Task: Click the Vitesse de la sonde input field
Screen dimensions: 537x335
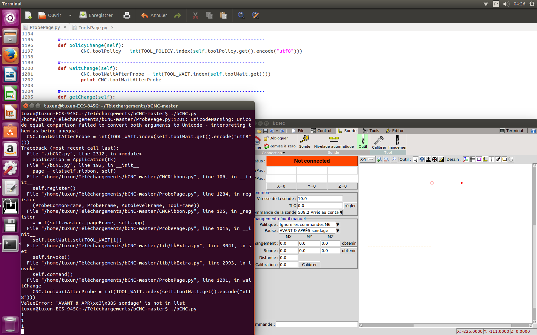Action: coord(320,199)
